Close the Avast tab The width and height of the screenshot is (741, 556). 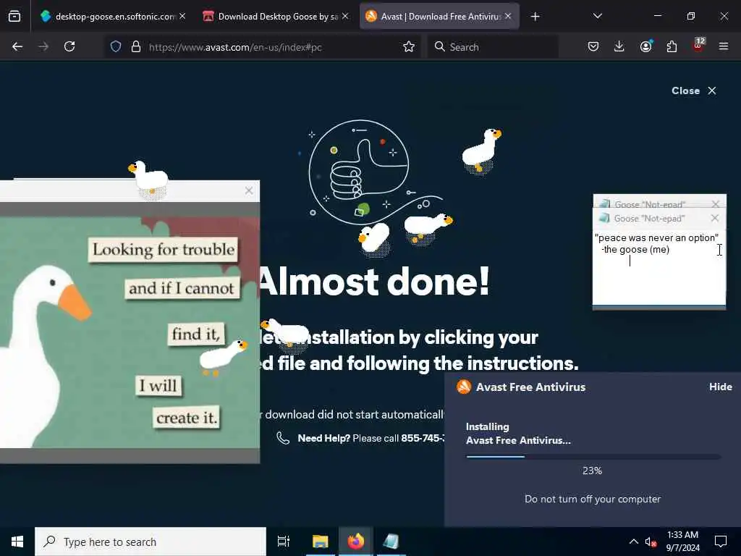click(x=508, y=16)
